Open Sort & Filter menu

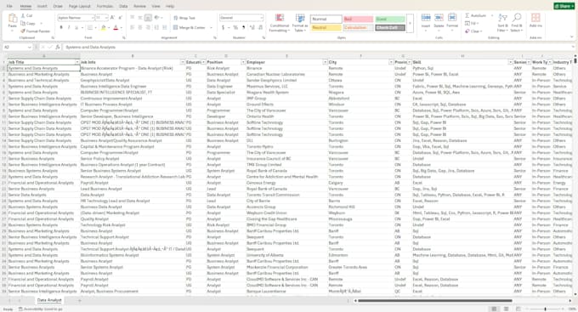pos(502,23)
